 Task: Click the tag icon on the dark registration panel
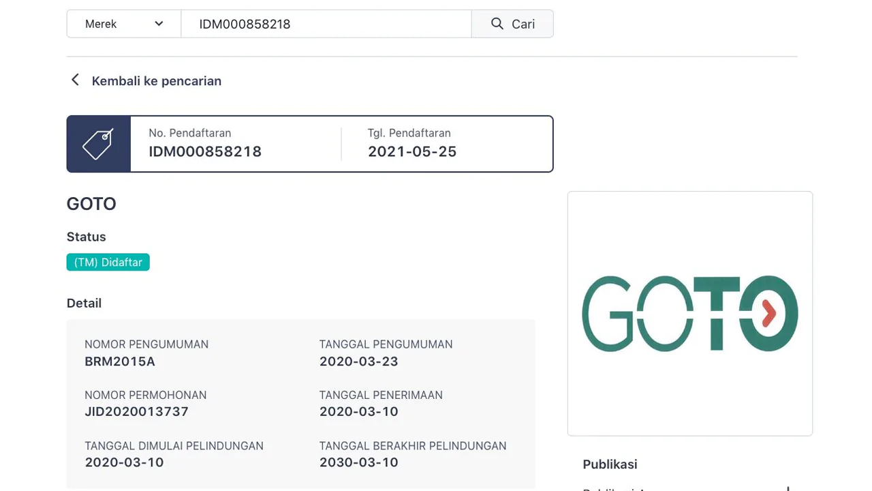click(98, 143)
